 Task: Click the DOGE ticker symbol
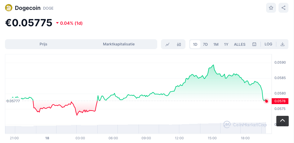(x=48, y=8)
